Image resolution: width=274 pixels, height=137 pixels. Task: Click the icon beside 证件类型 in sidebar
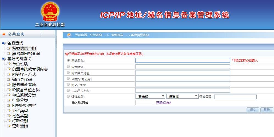point(9,110)
